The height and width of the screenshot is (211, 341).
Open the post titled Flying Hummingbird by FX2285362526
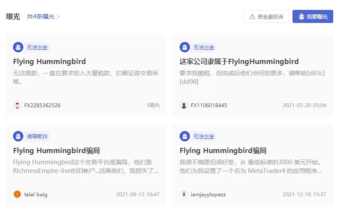[50, 62]
